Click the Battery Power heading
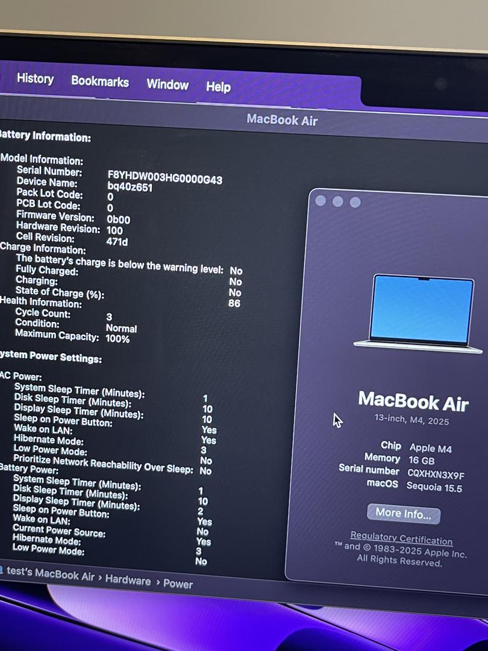Image resolution: width=488 pixels, height=651 pixels. tap(29, 468)
